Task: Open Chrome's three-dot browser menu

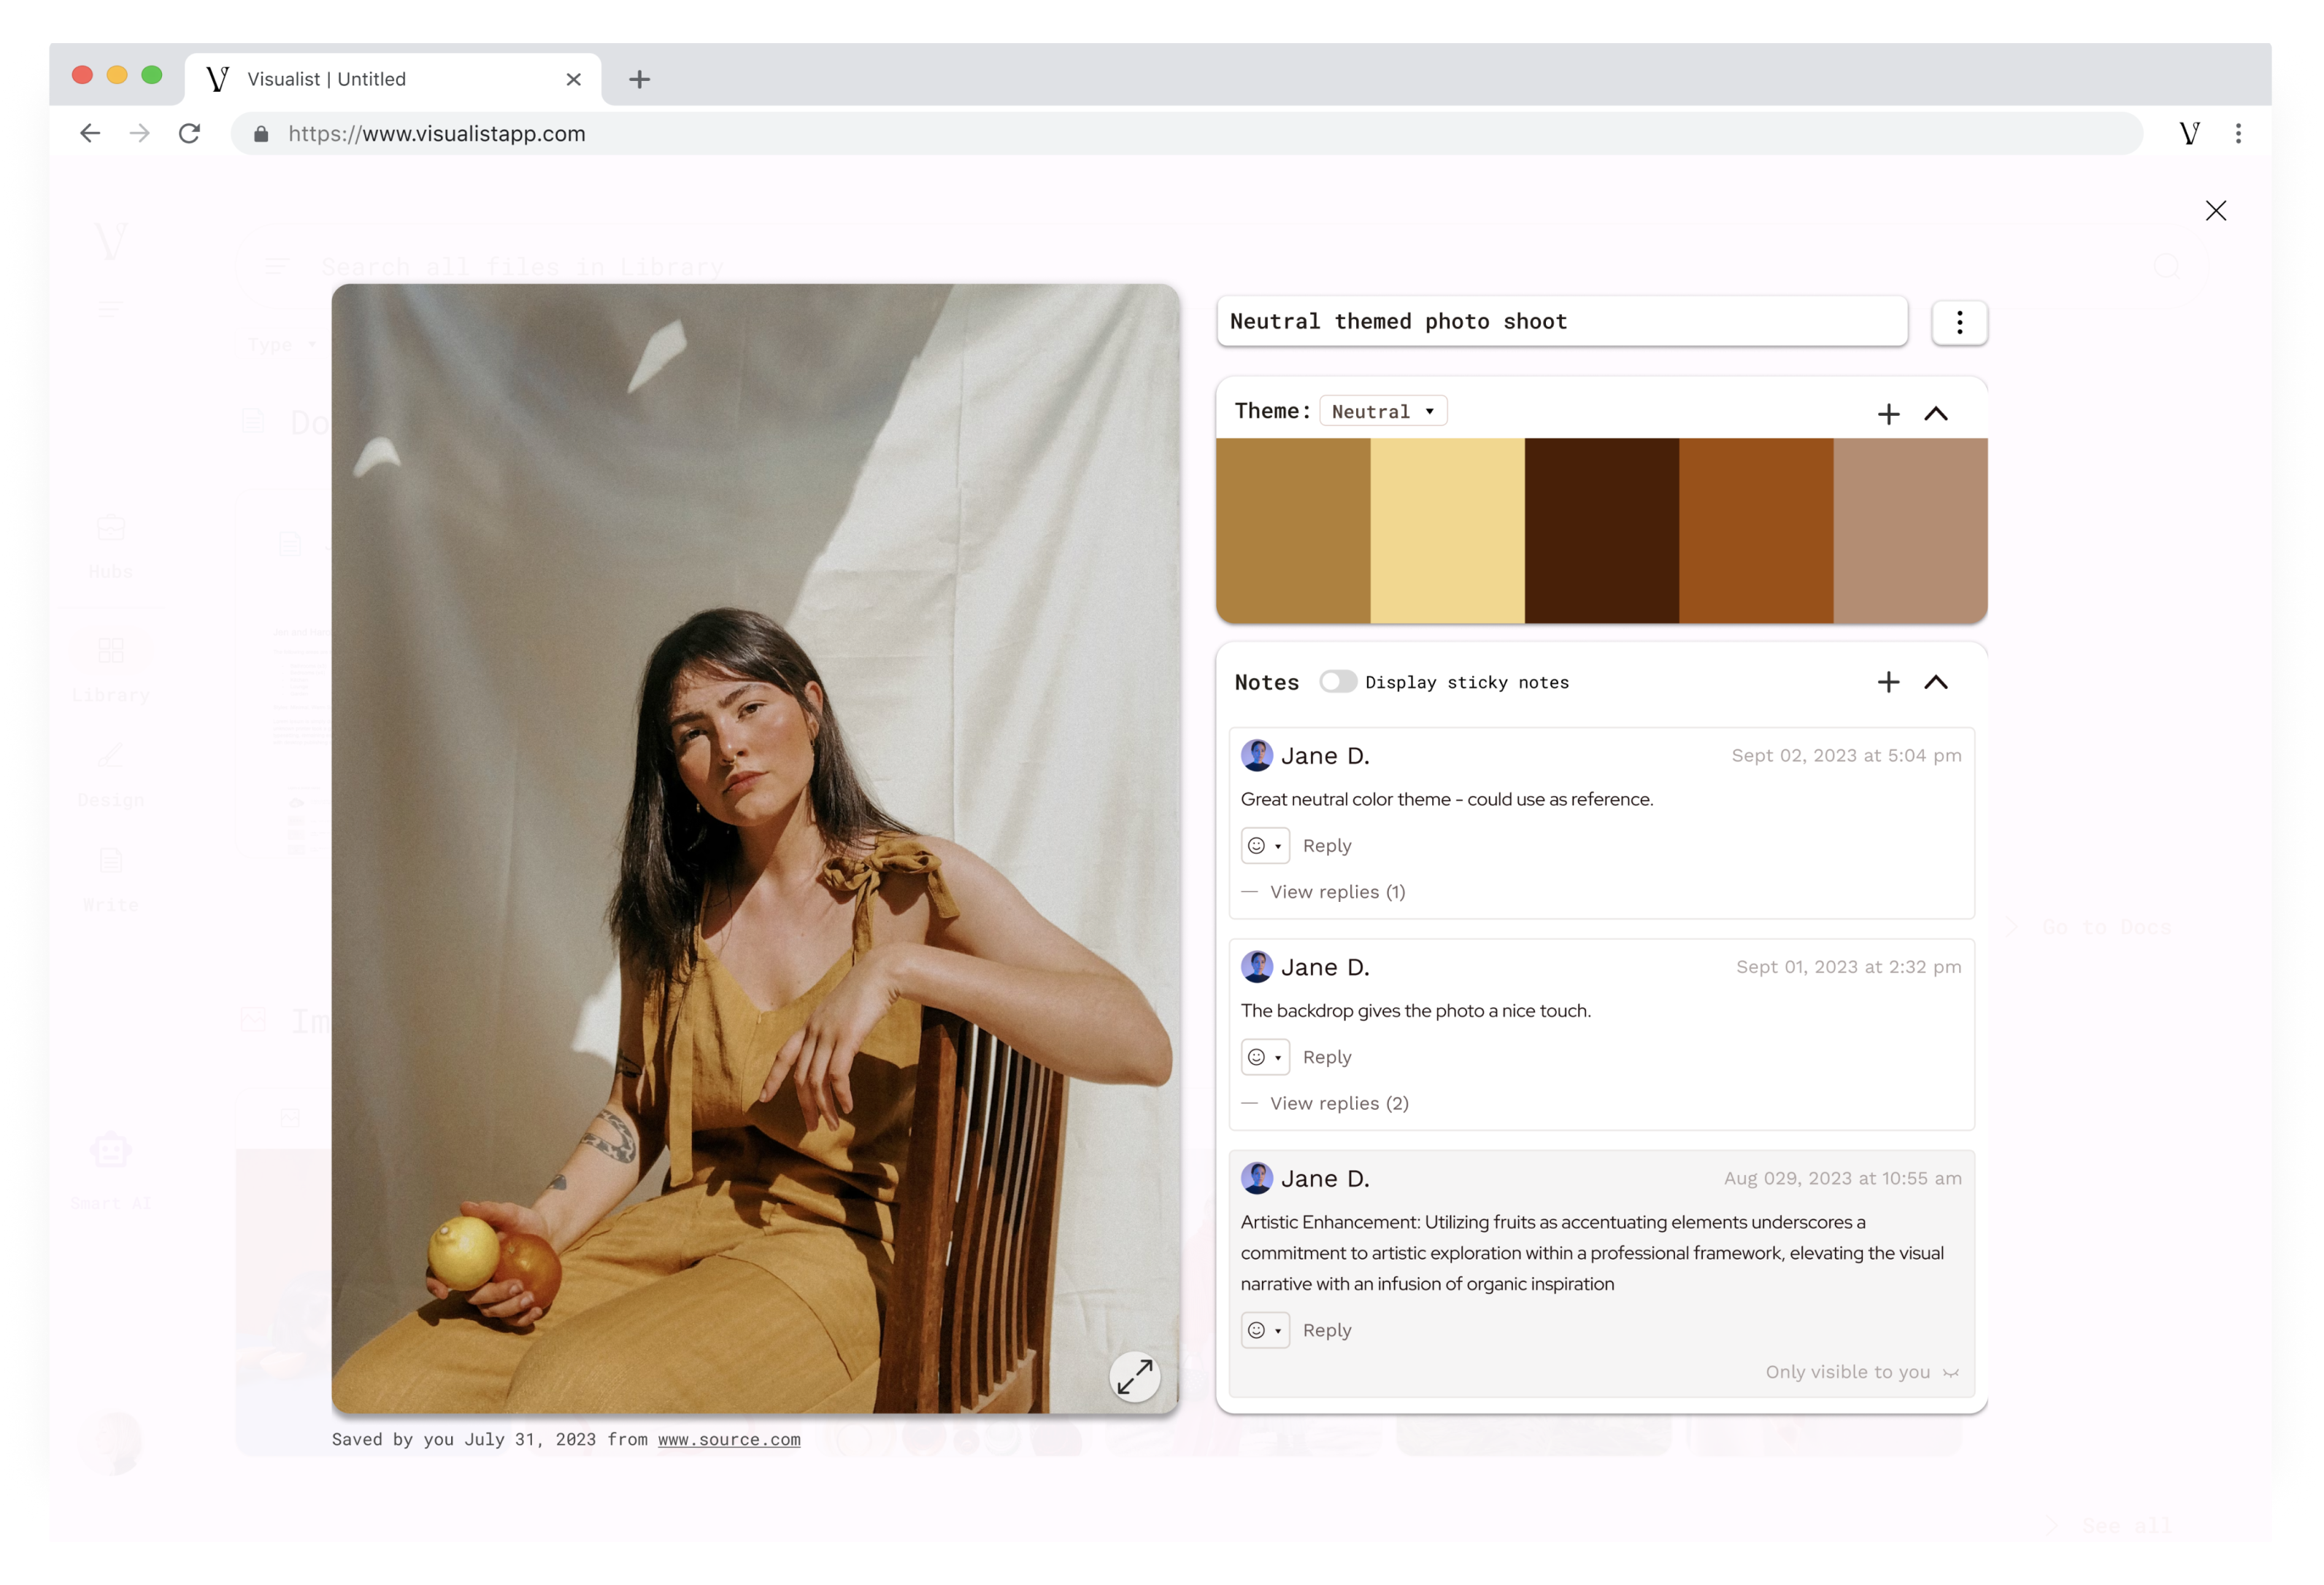Action: pyautogui.click(x=2238, y=133)
